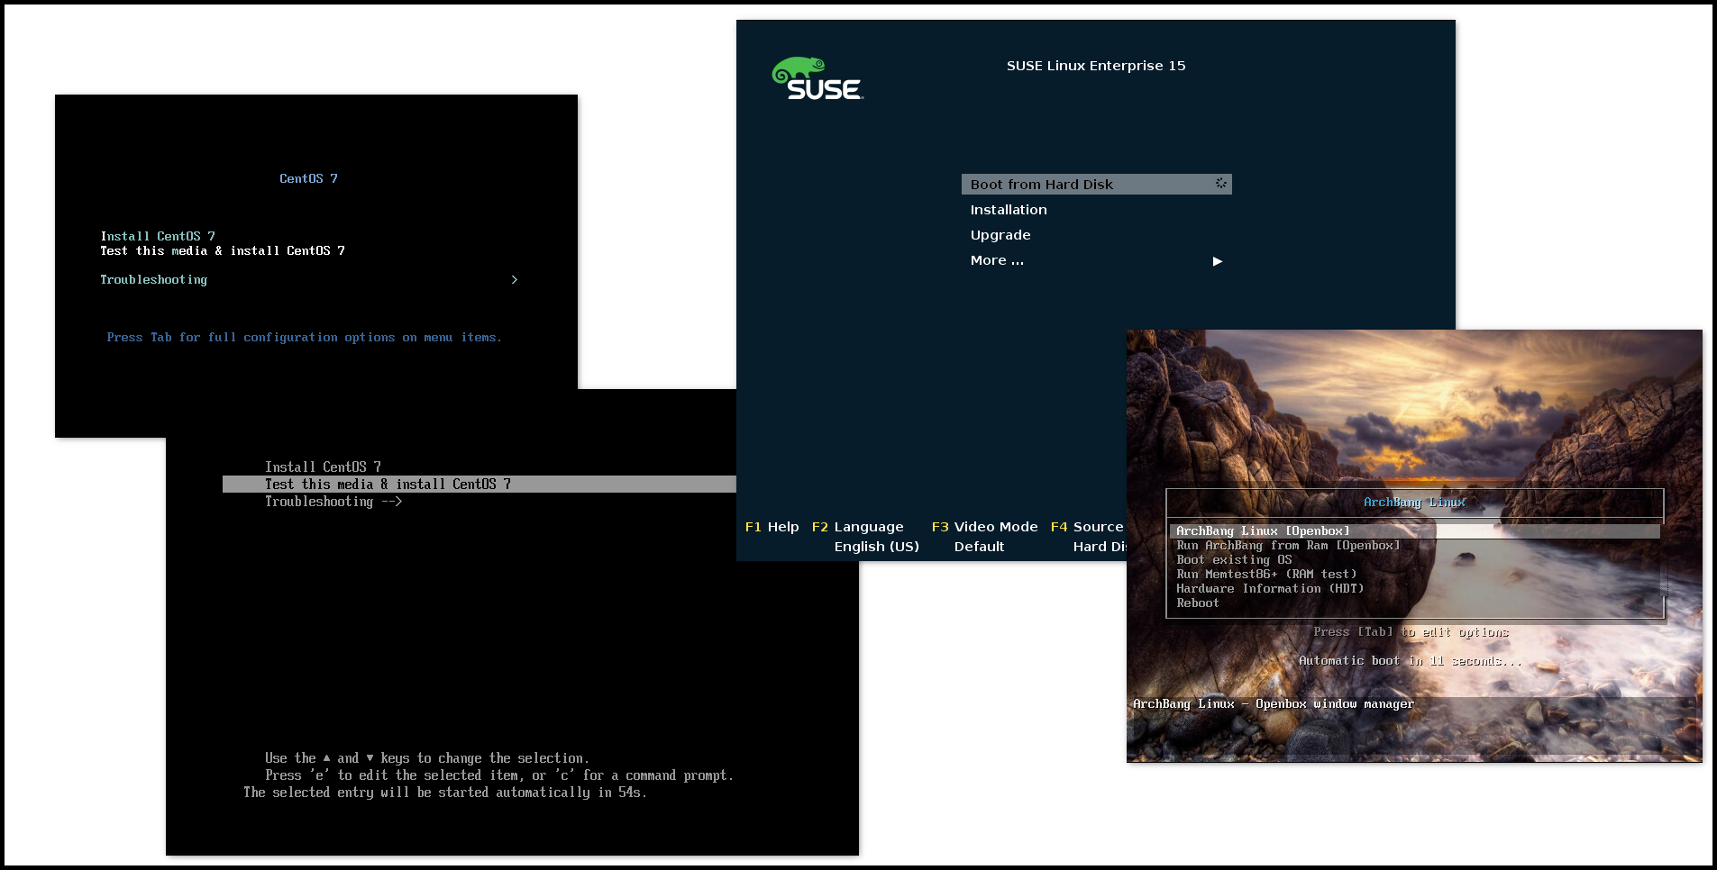The image size is (1717, 870).
Task: Open Troubleshooting in top CentOS window
Action: click(x=154, y=280)
